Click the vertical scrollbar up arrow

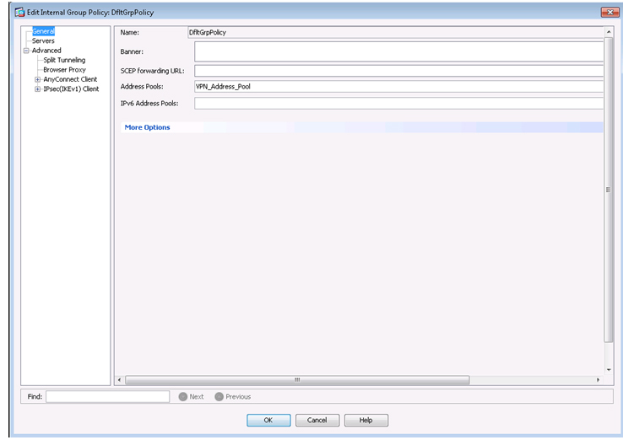click(608, 32)
